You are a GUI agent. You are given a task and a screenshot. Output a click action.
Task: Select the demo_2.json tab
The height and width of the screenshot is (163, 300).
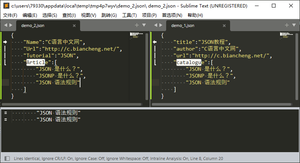coord(48,25)
